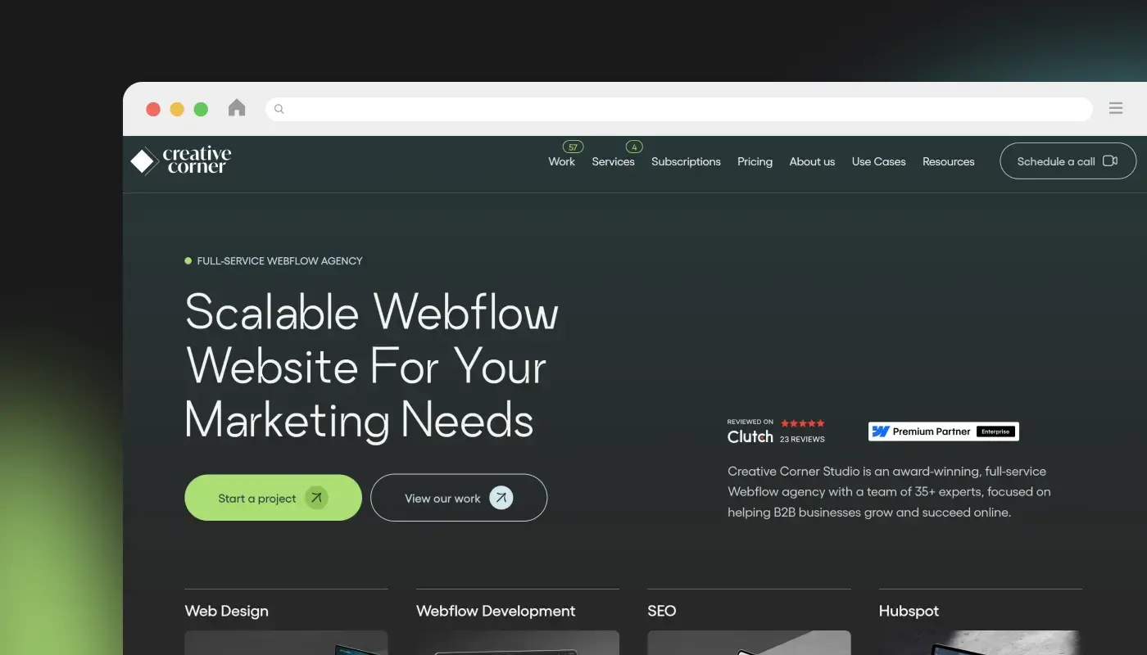Viewport: 1147px width, 655px height.
Task: Open the Services menu item
Action: tap(613, 161)
